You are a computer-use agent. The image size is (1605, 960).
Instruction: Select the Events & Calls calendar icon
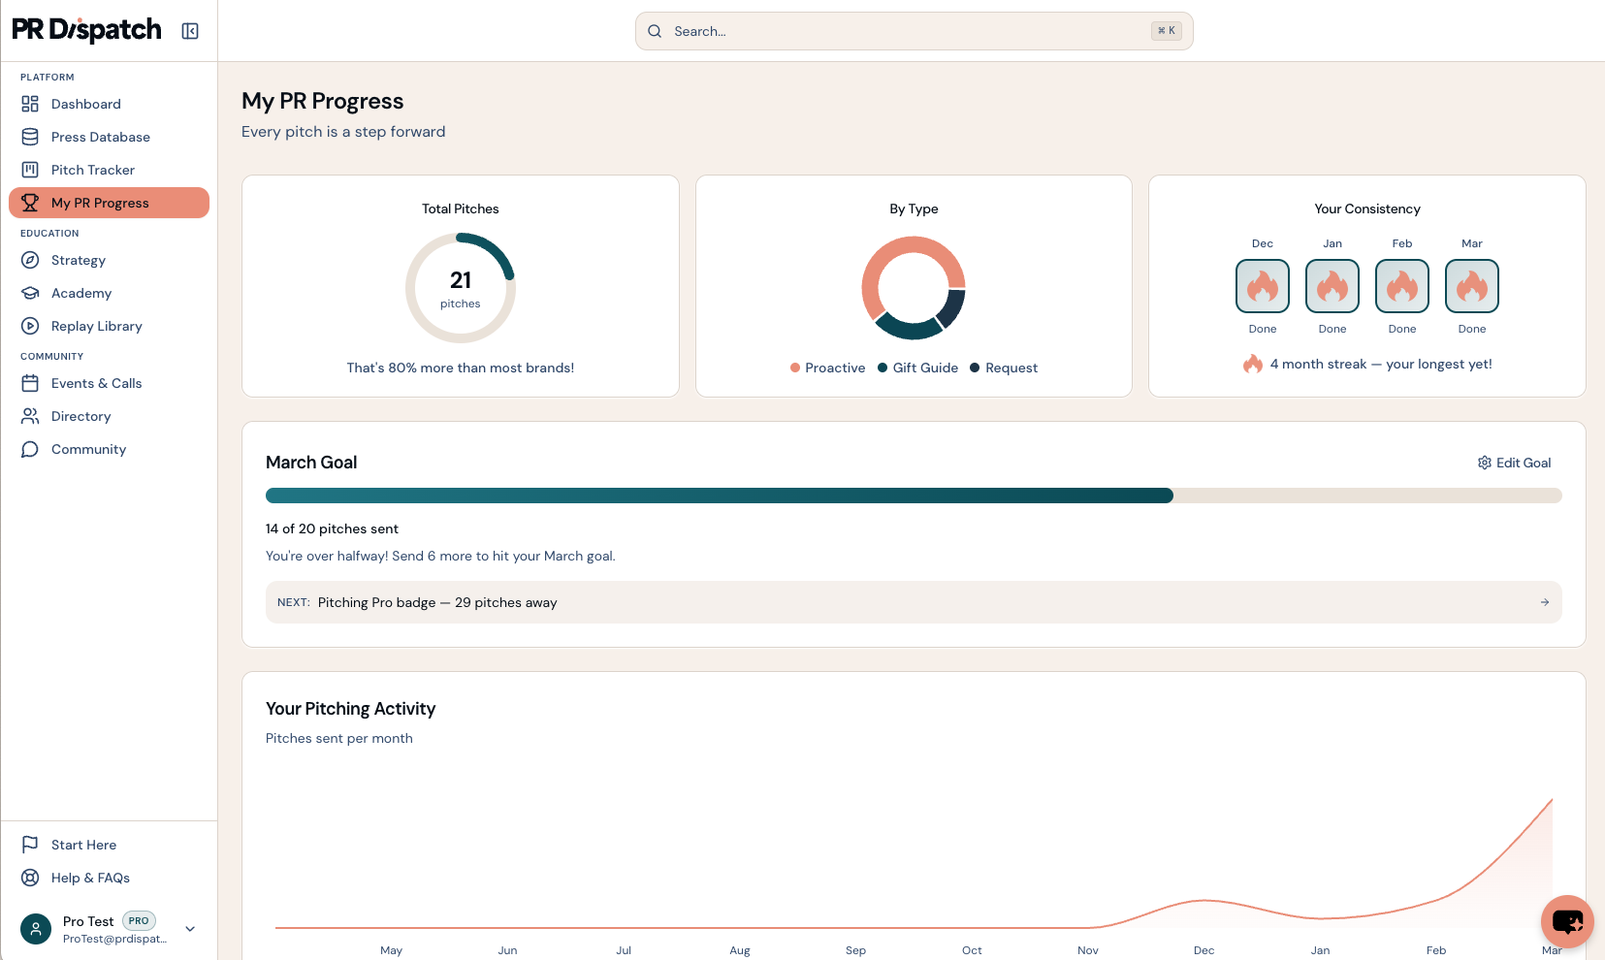point(31,383)
